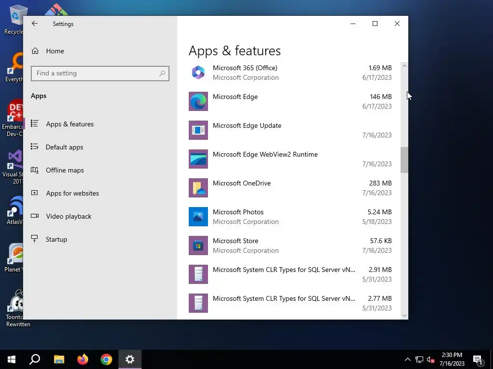Click the Microsoft Edge Update icon

[198, 130]
